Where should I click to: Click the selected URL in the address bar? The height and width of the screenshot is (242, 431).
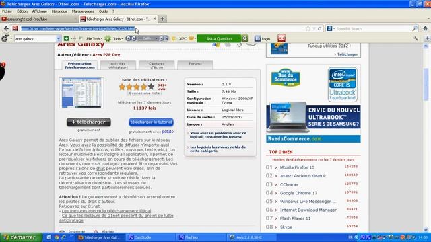(x=78, y=28)
